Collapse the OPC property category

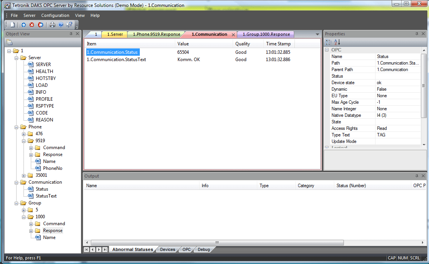pyautogui.click(x=327, y=50)
